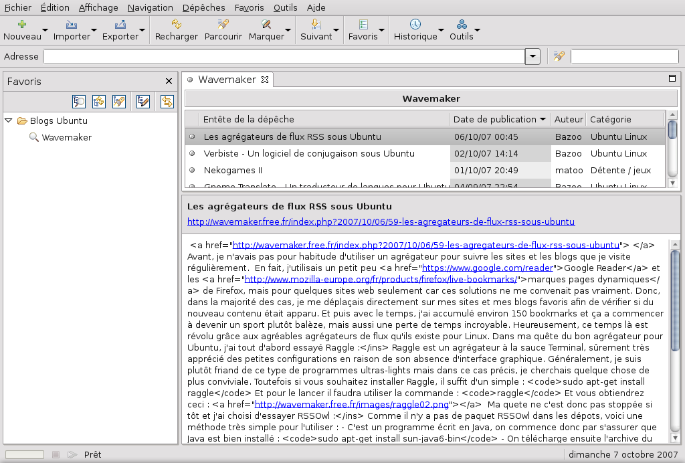Open the Édition menu

(x=55, y=7)
